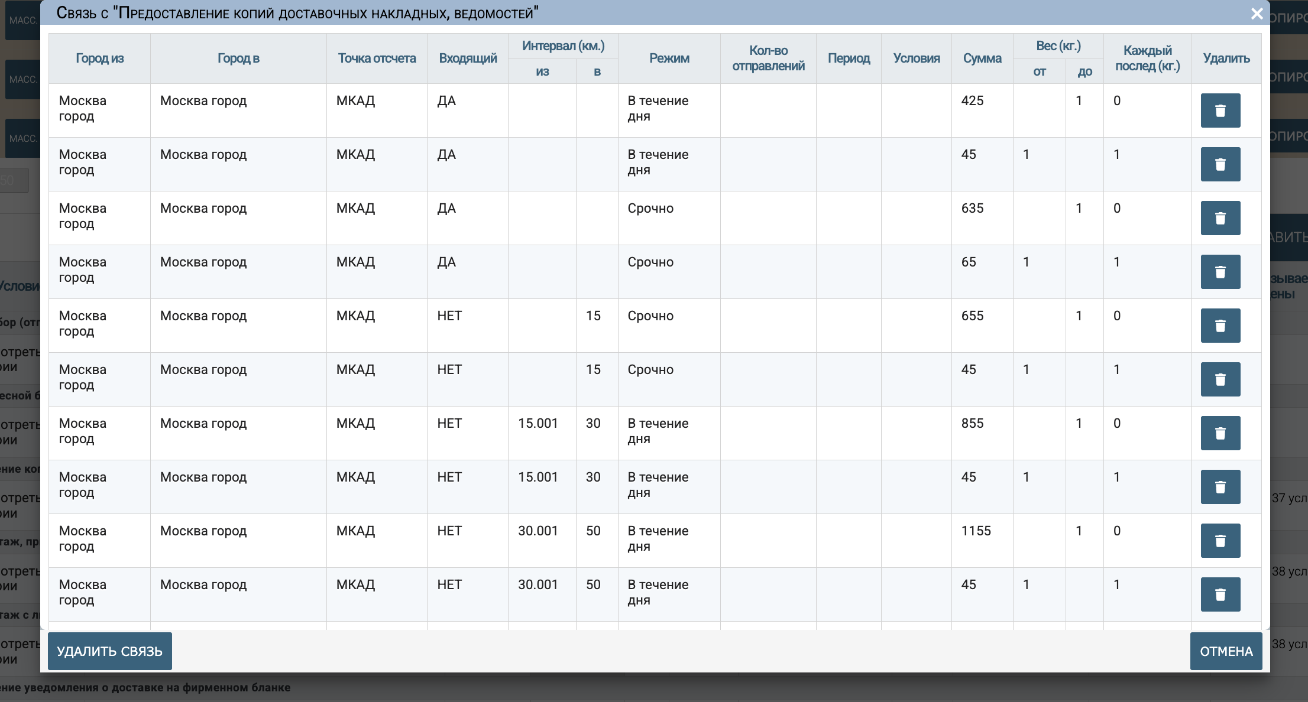Delete the row with sum 425

[1220, 110]
